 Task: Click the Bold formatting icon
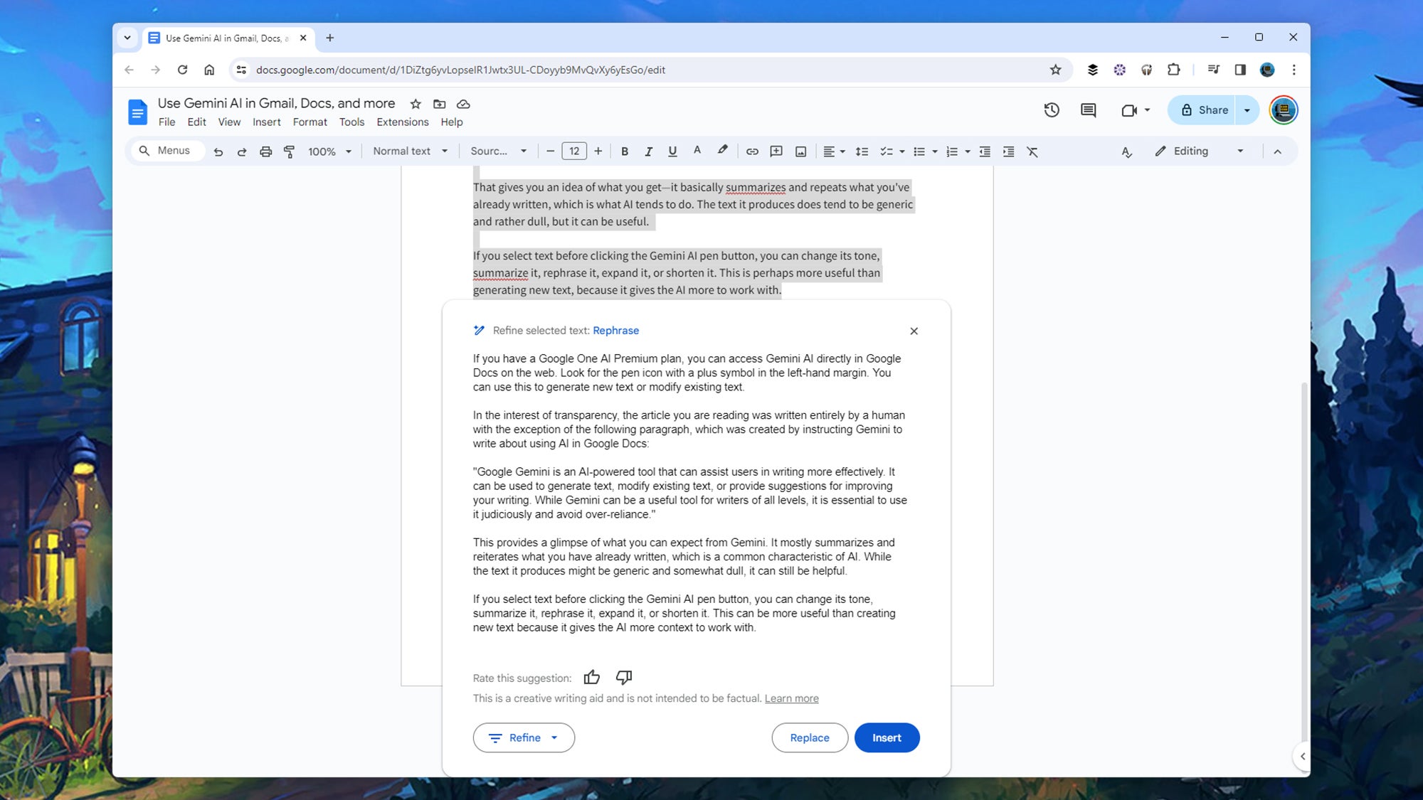tap(625, 151)
